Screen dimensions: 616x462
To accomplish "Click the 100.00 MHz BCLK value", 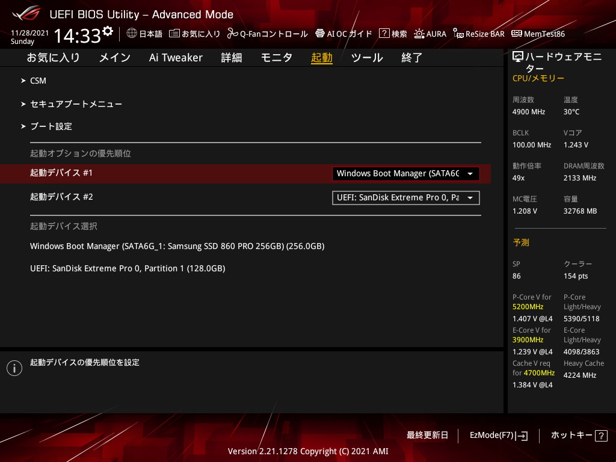I will [532, 145].
